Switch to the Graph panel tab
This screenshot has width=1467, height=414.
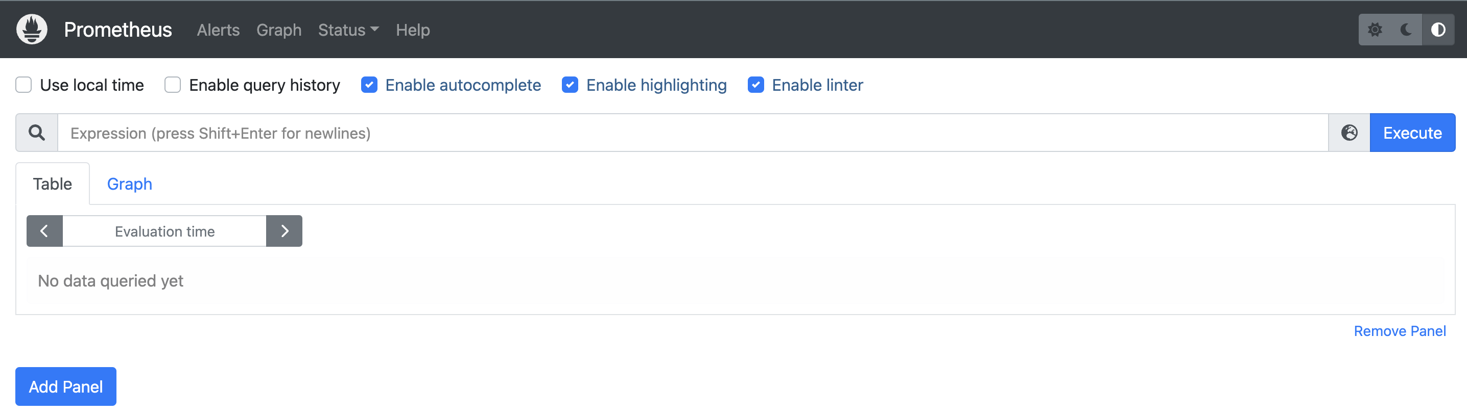(x=129, y=184)
